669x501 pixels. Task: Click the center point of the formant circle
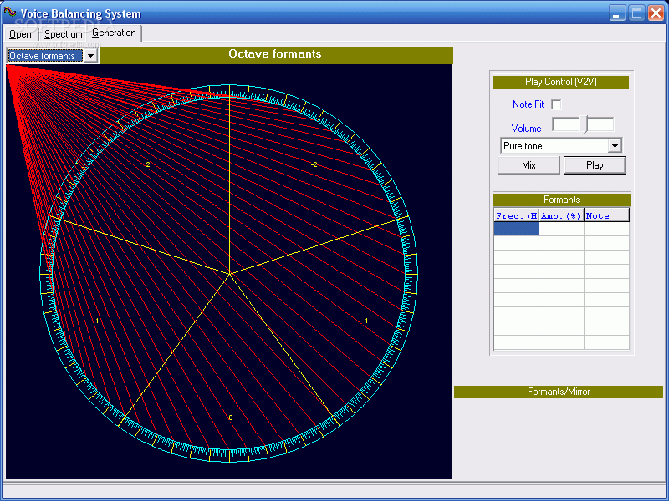[x=229, y=274]
